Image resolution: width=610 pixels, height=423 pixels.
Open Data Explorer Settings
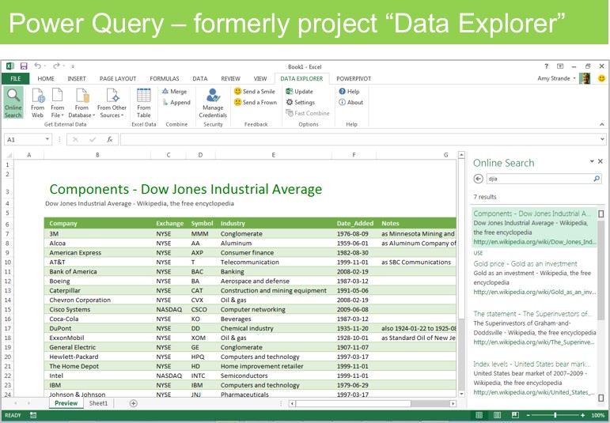[x=300, y=102]
